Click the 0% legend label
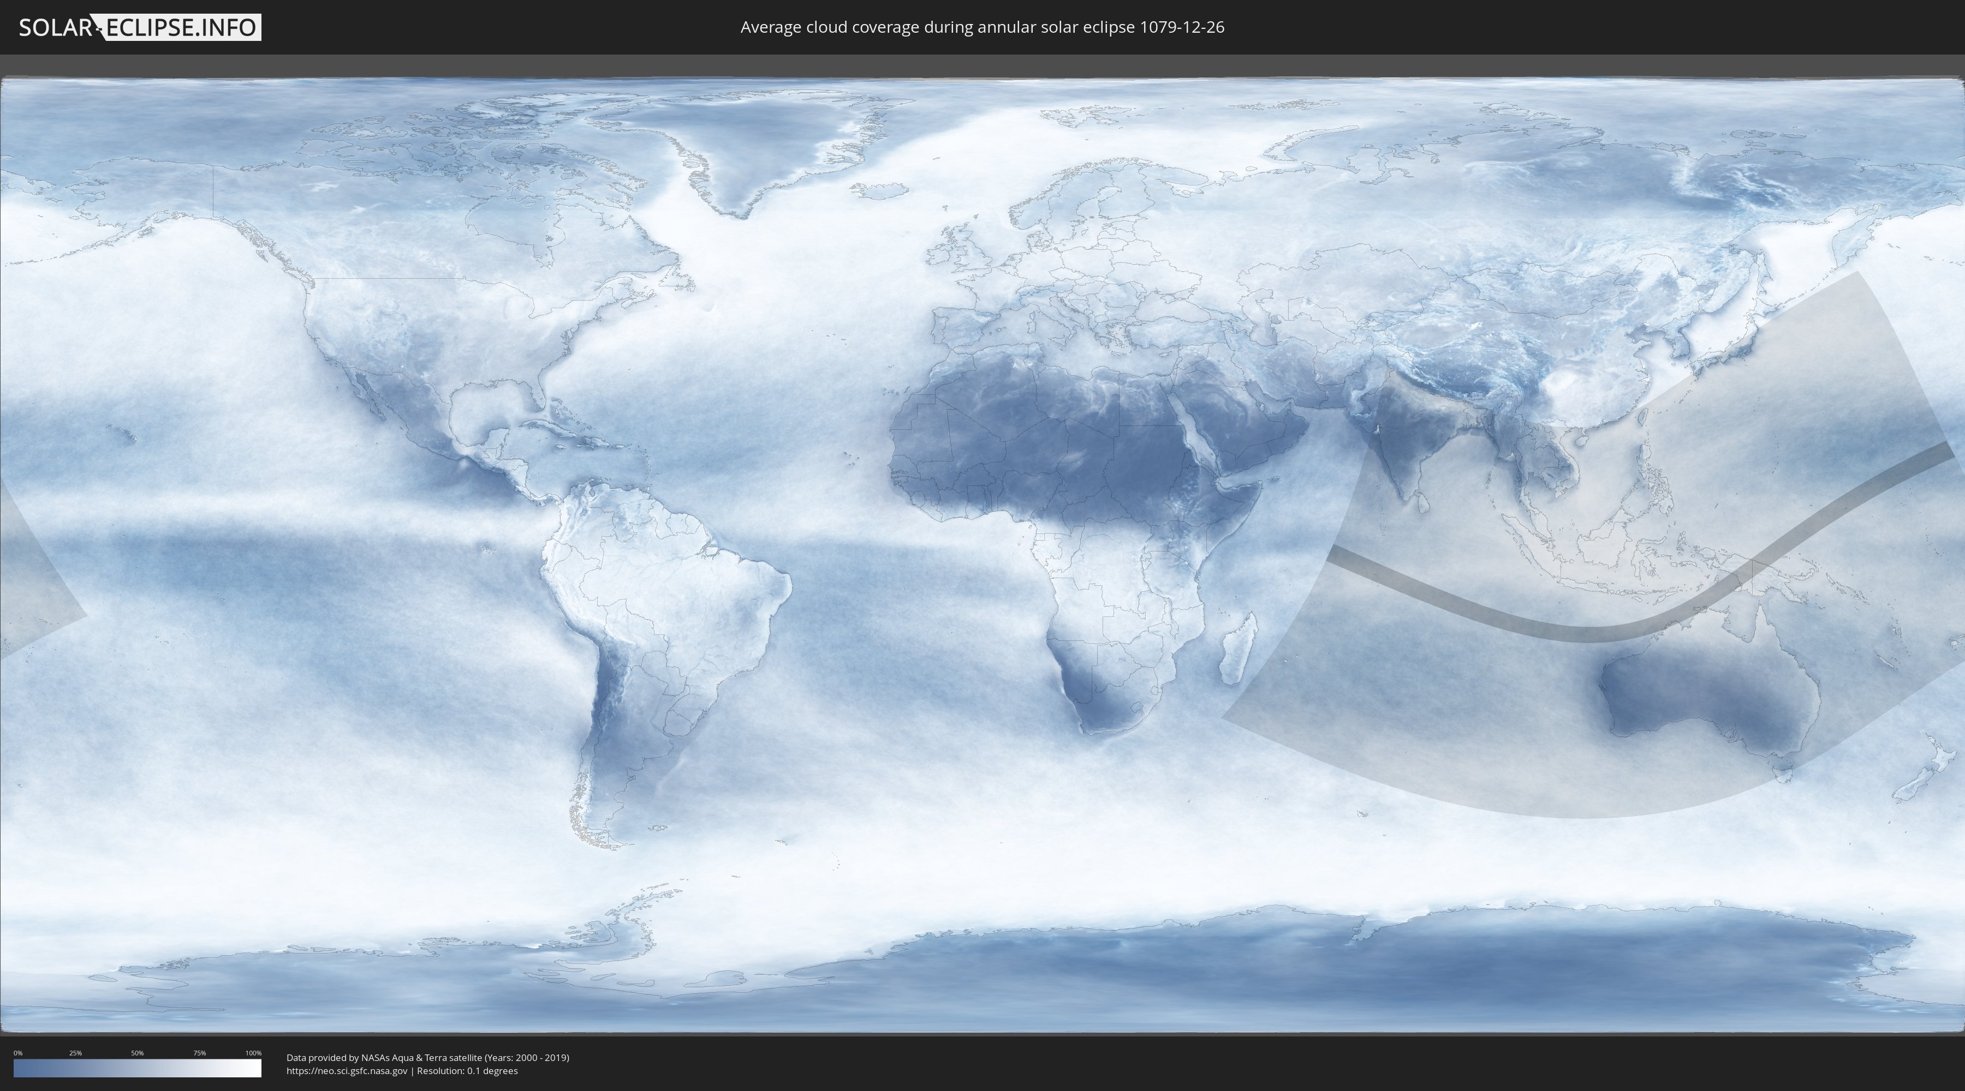This screenshot has width=1965, height=1091. (x=17, y=1053)
